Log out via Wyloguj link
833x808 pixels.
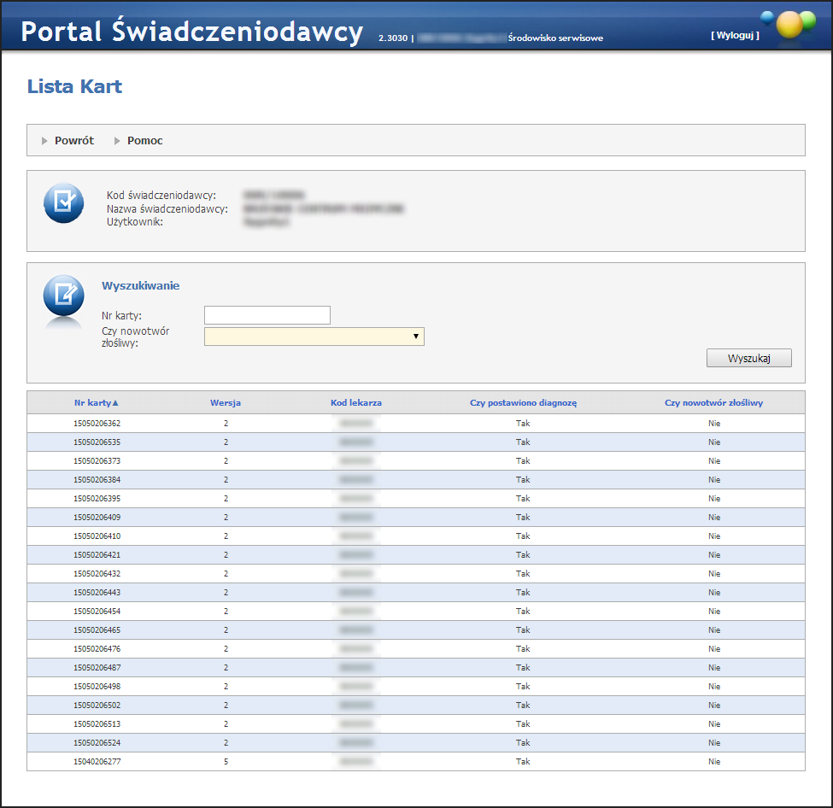click(735, 36)
